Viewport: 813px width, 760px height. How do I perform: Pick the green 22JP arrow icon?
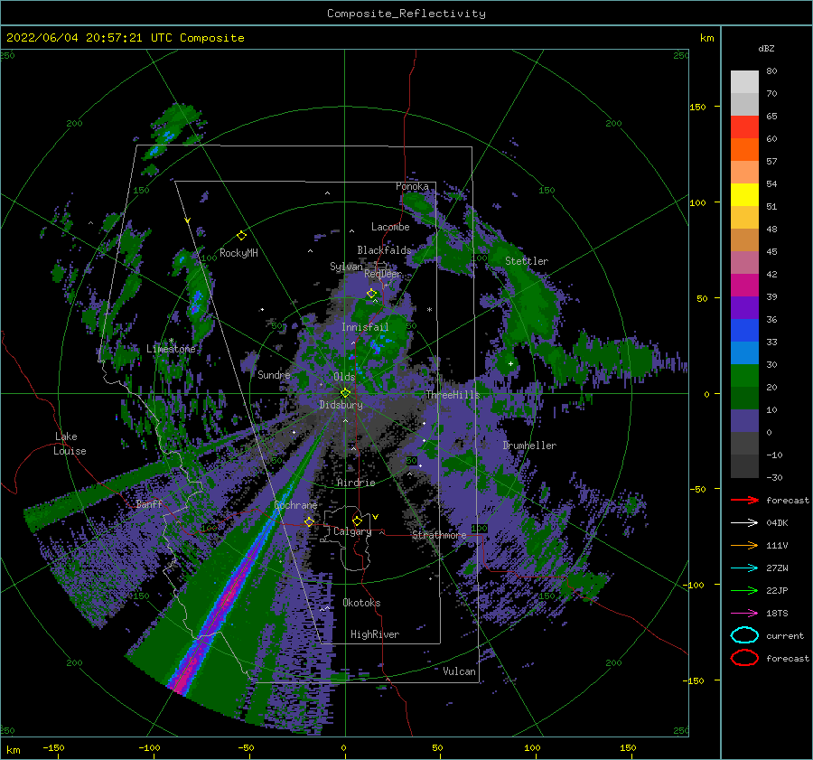pyautogui.click(x=744, y=590)
